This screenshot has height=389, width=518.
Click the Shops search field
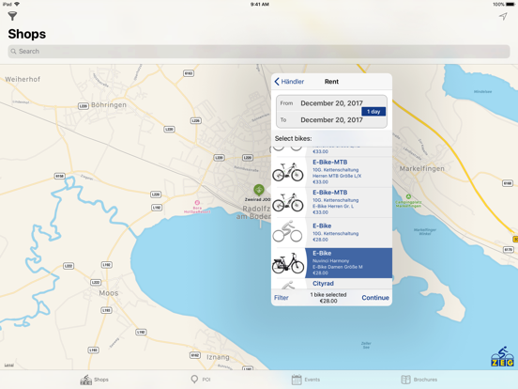click(x=259, y=52)
